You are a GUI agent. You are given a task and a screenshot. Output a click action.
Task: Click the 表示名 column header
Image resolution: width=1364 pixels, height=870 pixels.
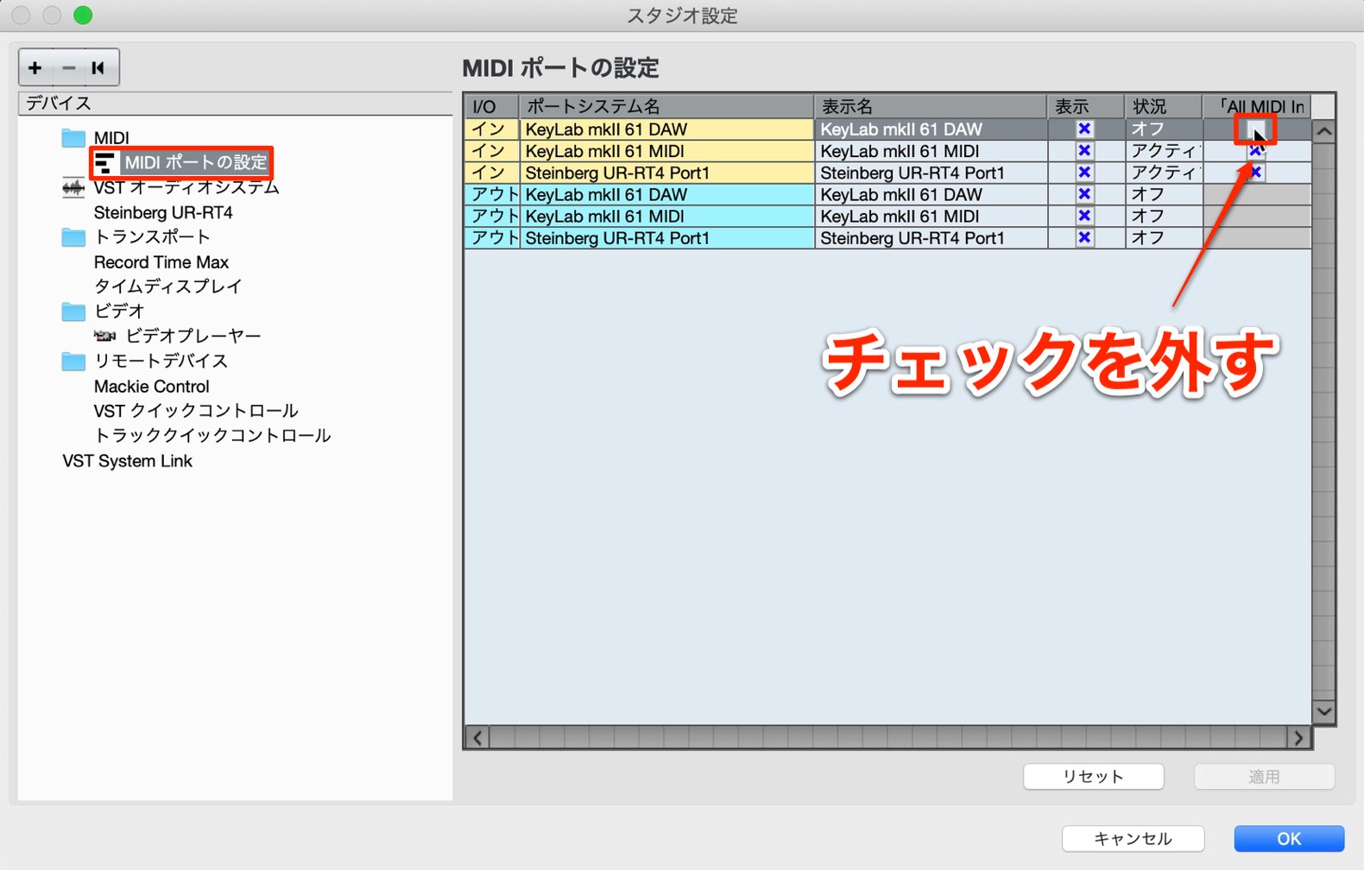click(x=931, y=106)
